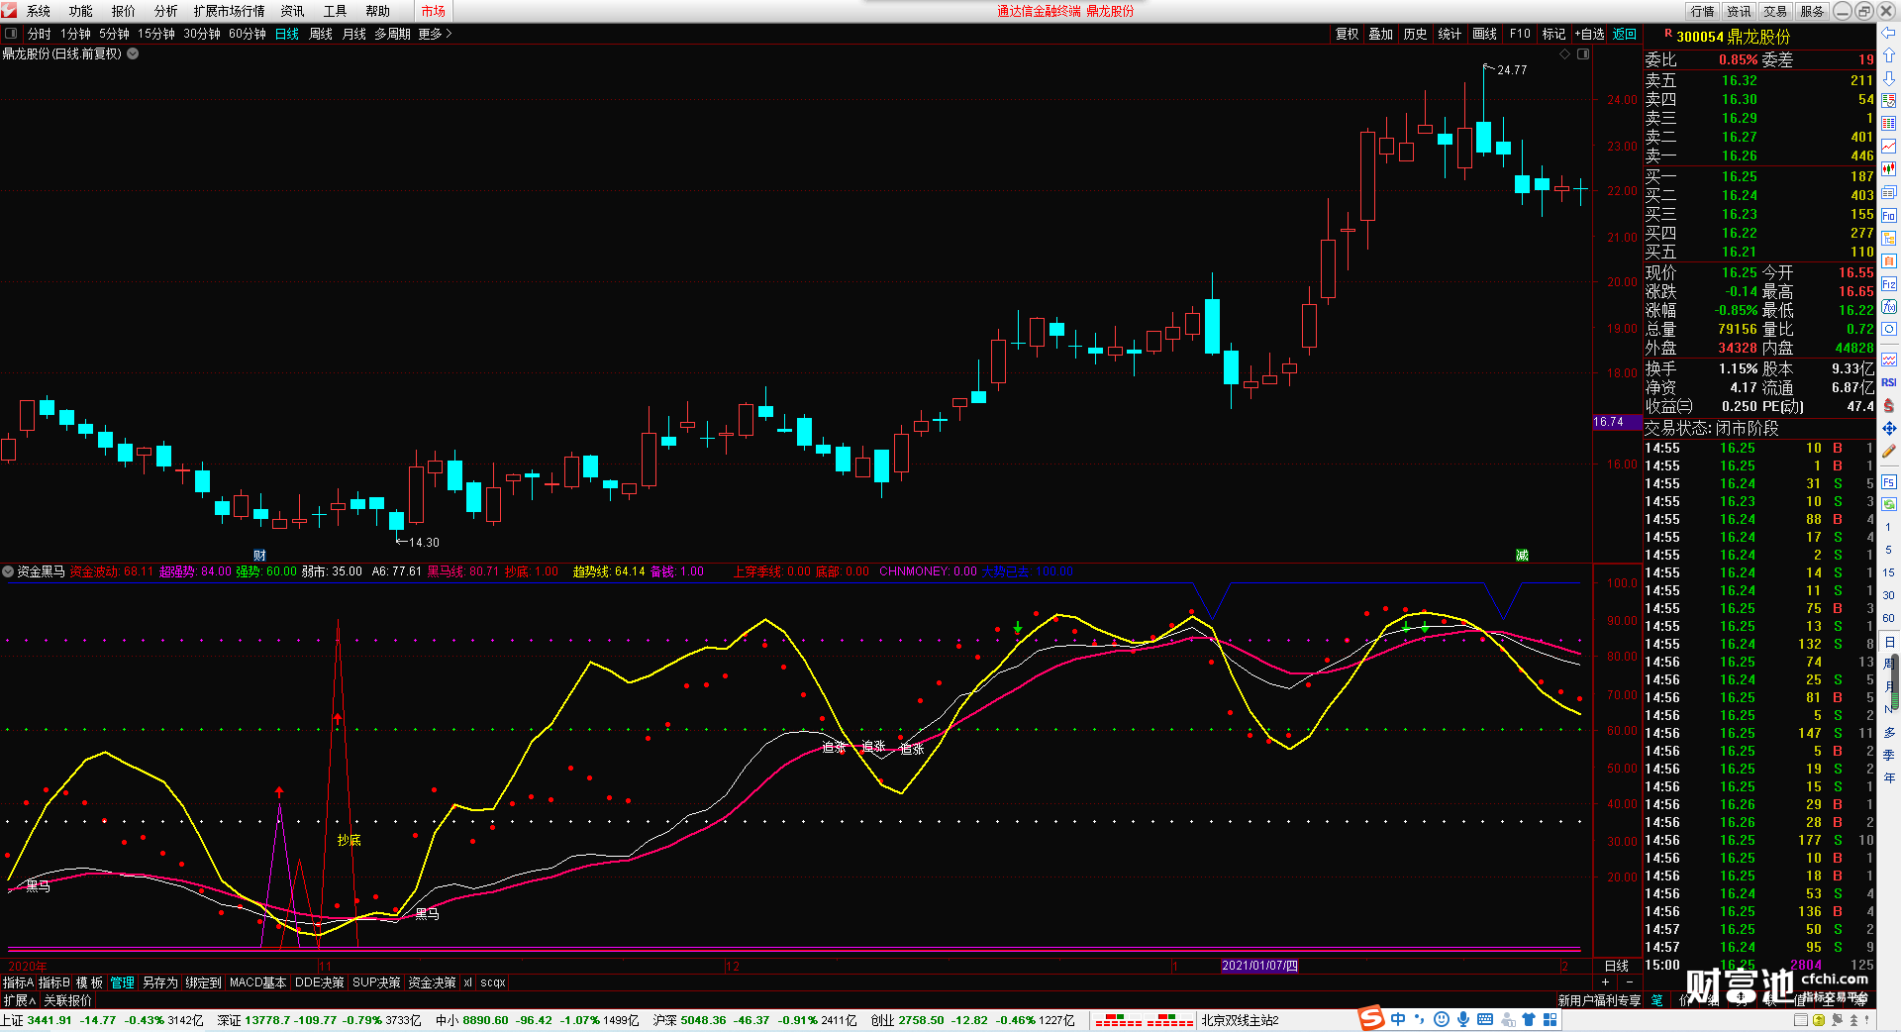Open the fx formula icon in sidebar
1901x1032 pixels.
(x=1888, y=307)
